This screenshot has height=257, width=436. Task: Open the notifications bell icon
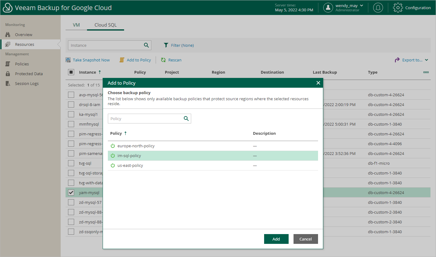(378, 8)
